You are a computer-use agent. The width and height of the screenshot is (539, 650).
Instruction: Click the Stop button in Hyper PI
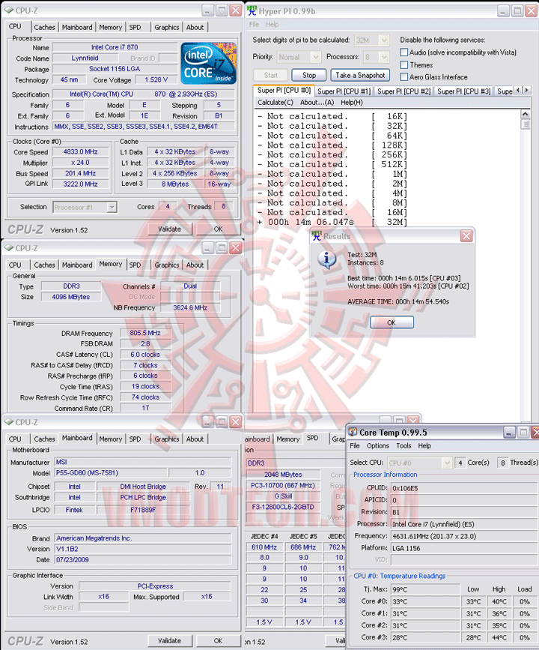[309, 75]
